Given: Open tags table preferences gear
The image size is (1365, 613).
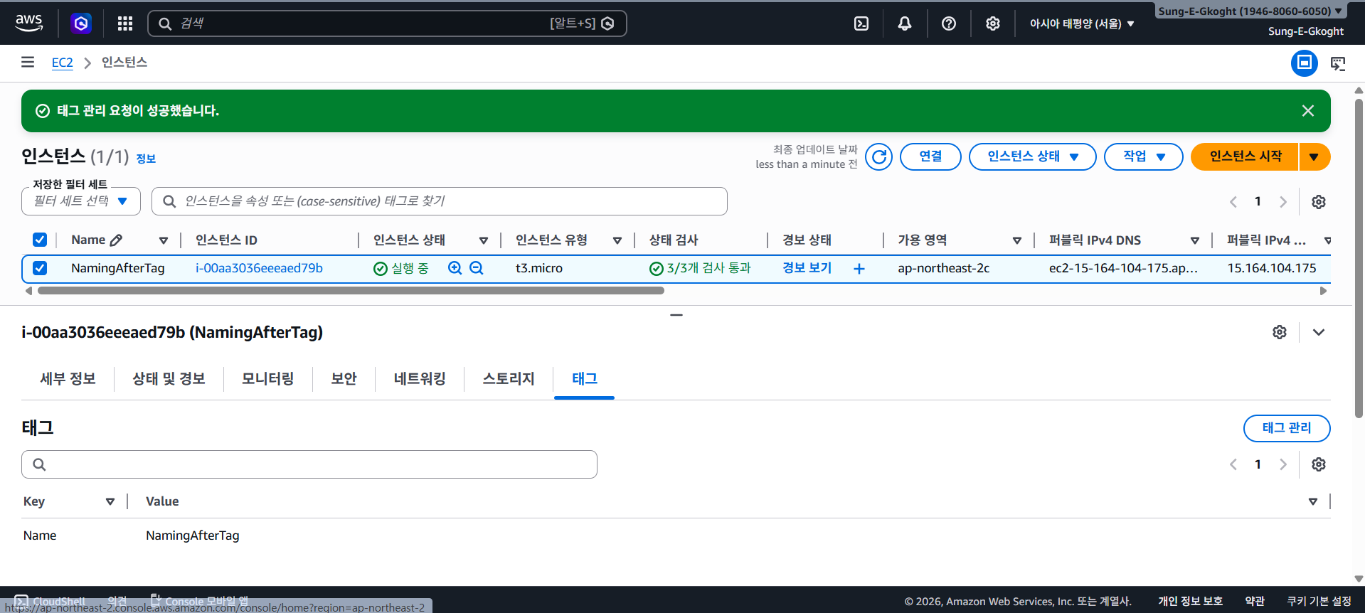Looking at the screenshot, I should (1319, 464).
